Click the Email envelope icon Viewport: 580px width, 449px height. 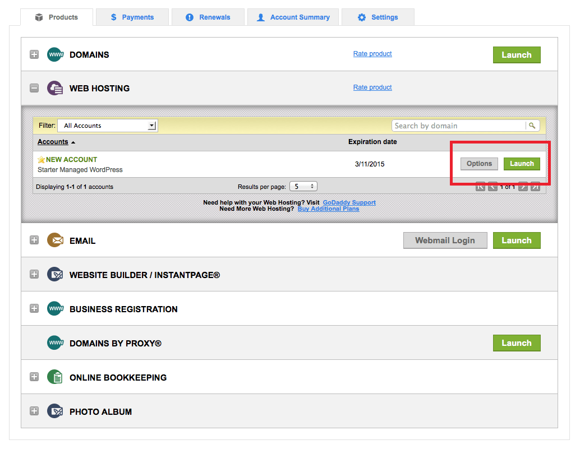(x=55, y=240)
